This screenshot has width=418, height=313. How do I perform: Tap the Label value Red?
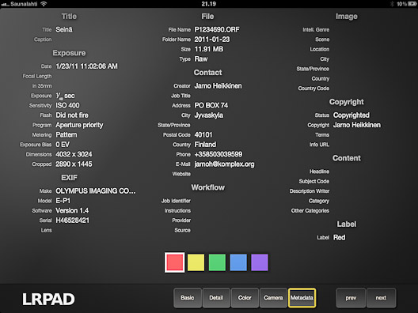(x=339, y=237)
